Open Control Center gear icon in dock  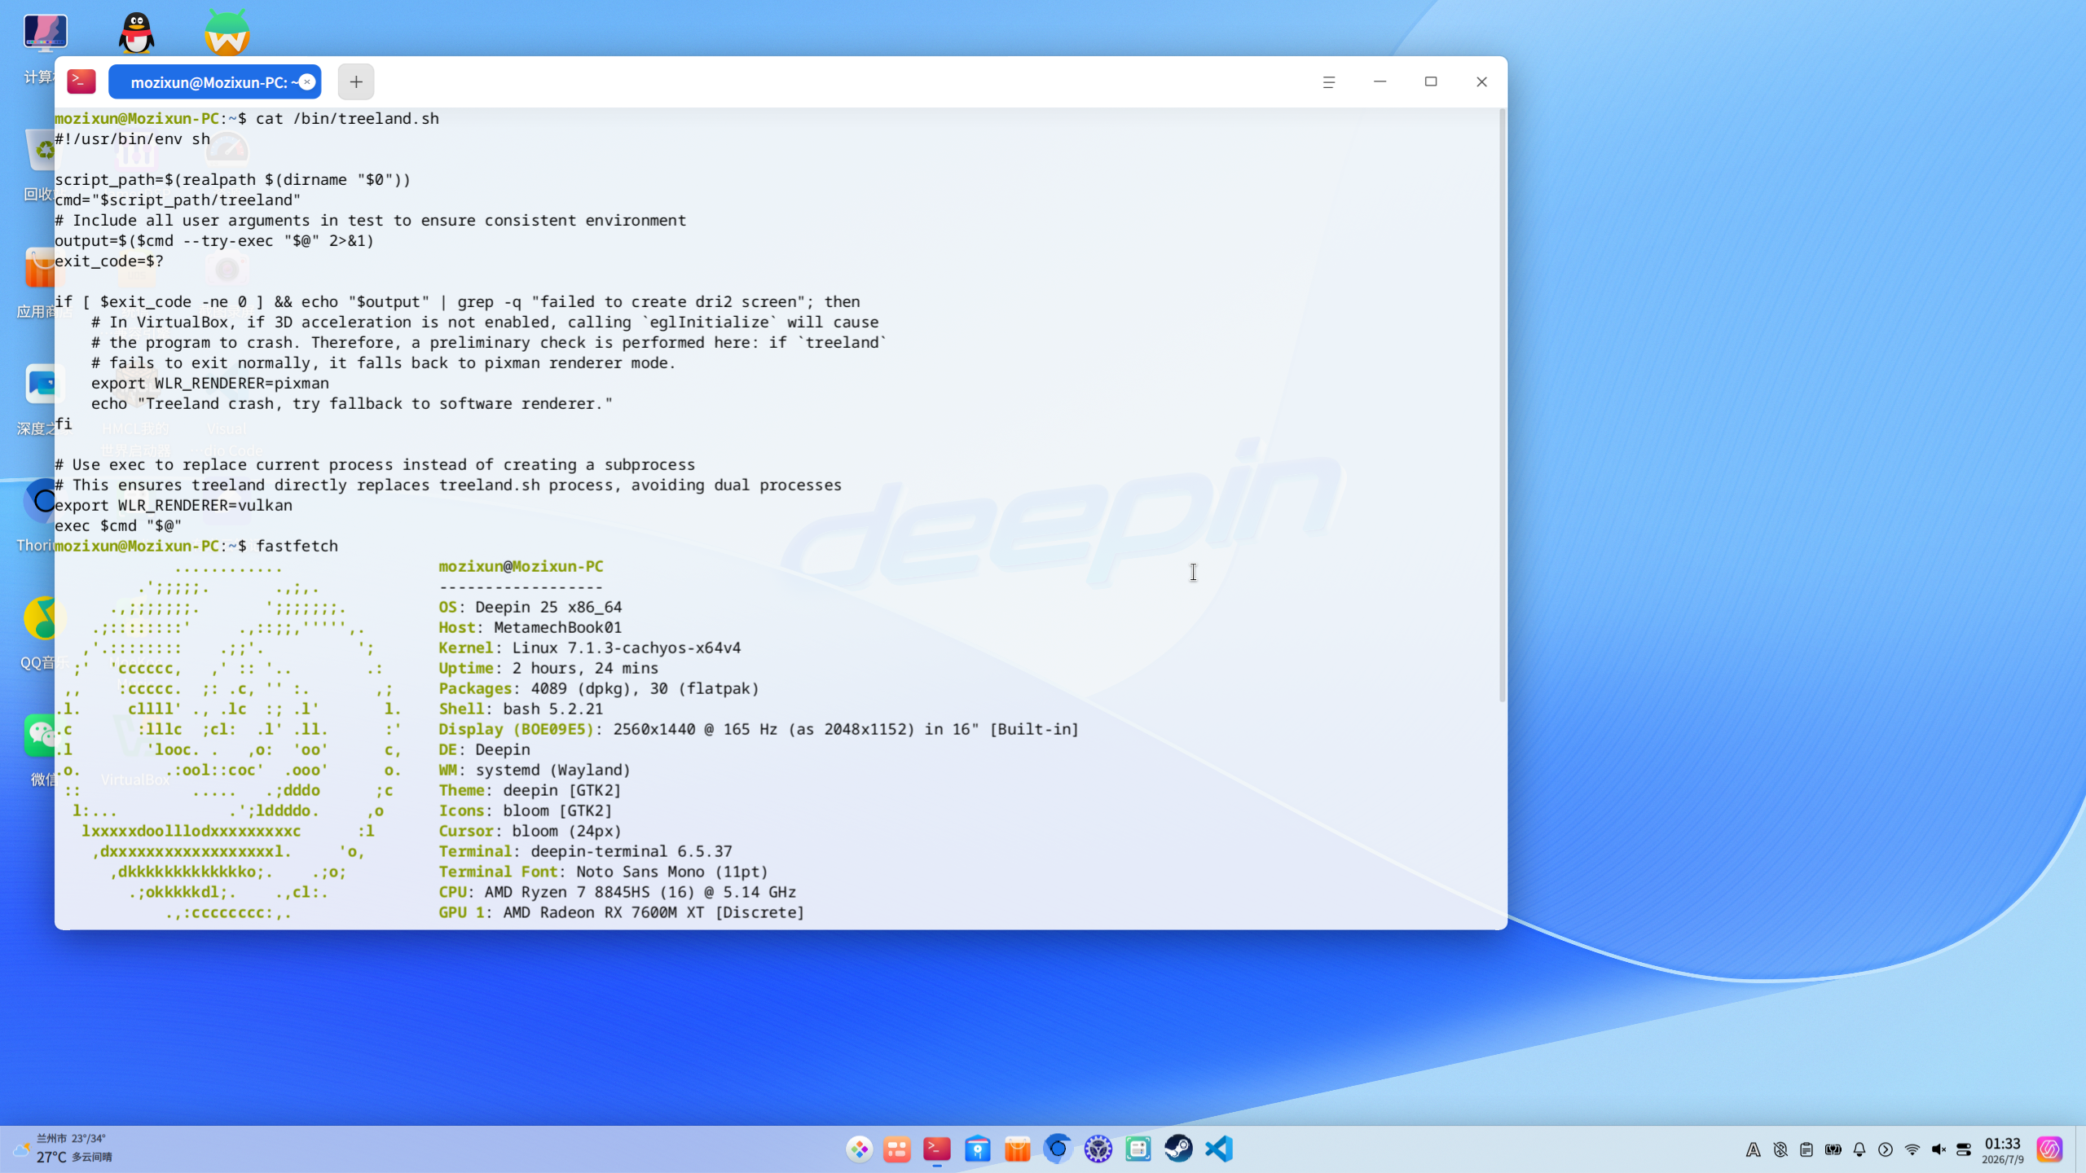tap(1098, 1149)
